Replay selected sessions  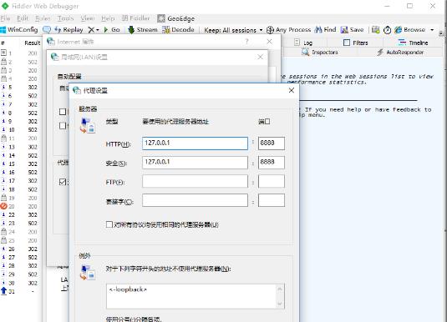click(69, 29)
